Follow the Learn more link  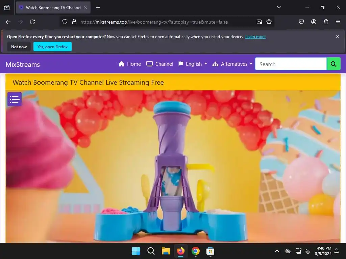(x=255, y=37)
